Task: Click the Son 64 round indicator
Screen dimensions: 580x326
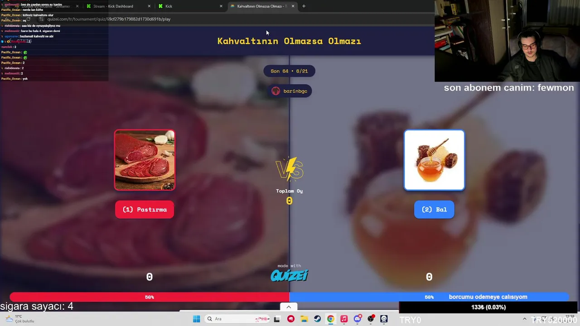Action: (289, 71)
